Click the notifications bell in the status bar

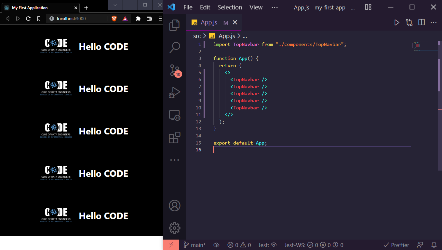pos(434,245)
